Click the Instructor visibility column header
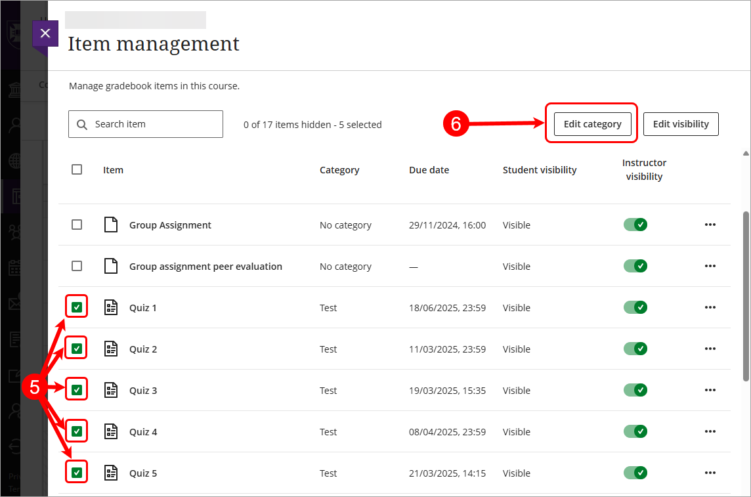This screenshot has height=497, width=751. coord(644,169)
